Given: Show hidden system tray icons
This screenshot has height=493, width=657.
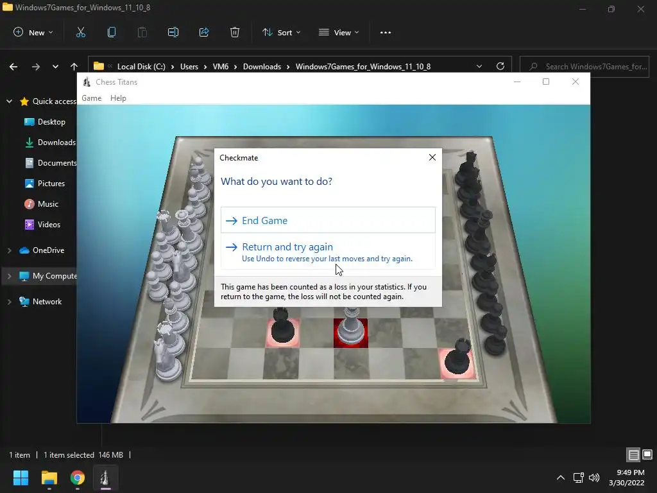Looking at the screenshot, I should (560, 478).
